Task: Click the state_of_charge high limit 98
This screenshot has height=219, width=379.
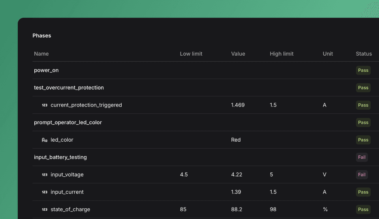Action: pyautogui.click(x=273, y=210)
